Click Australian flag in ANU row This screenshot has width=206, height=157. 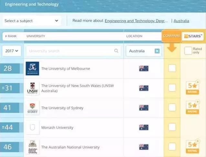144,147
